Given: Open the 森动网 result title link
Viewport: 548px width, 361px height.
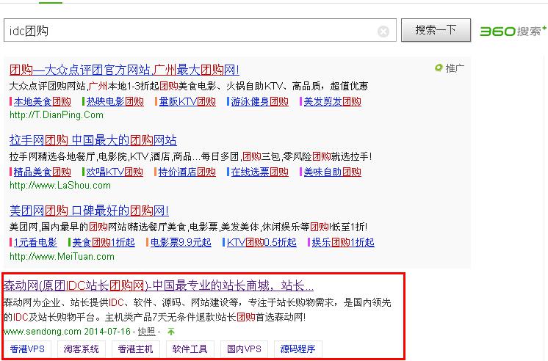Looking at the screenshot, I should [x=159, y=286].
